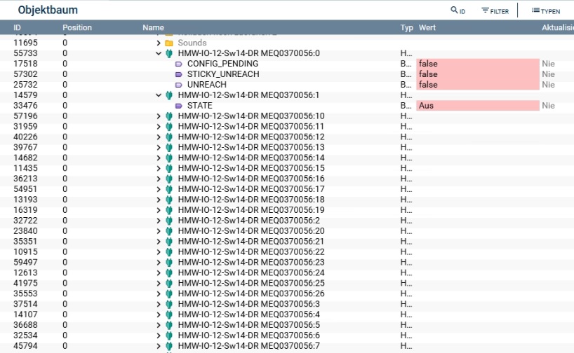Open the TYPEN list

[x=545, y=11]
